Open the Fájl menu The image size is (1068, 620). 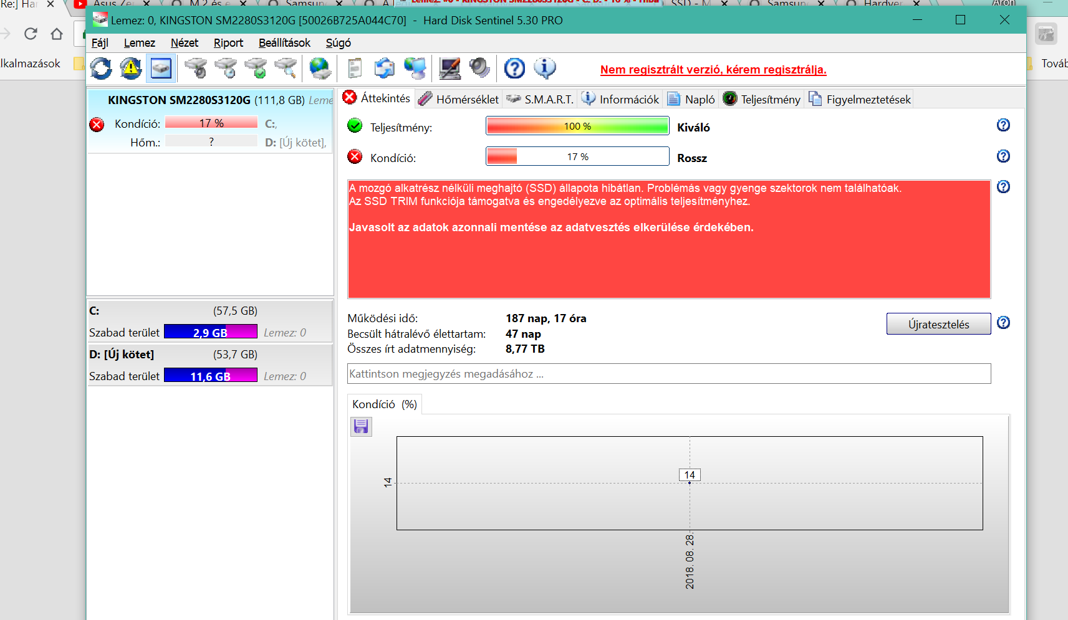[100, 43]
